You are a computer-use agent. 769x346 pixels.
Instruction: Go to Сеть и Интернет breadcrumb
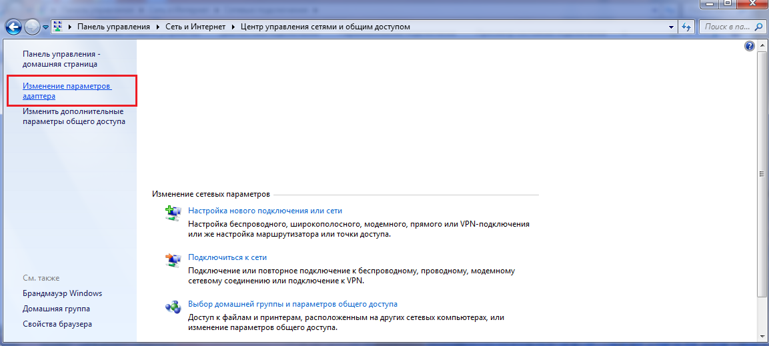[196, 27]
